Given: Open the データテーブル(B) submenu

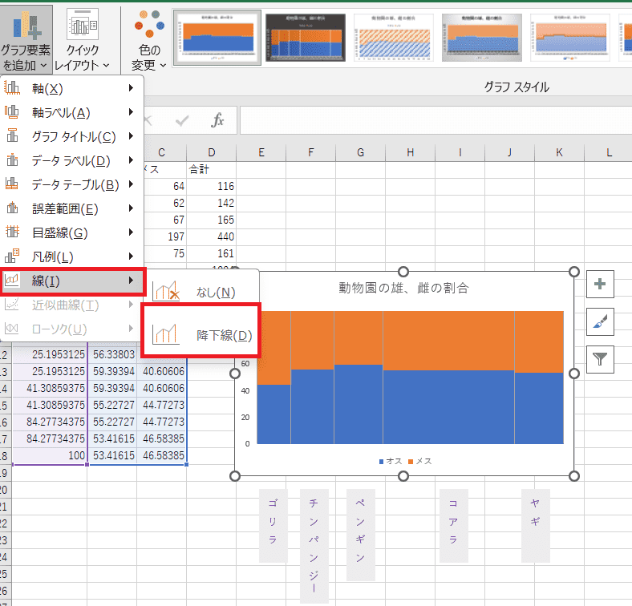Looking at the screenshot, I should 71,184.
